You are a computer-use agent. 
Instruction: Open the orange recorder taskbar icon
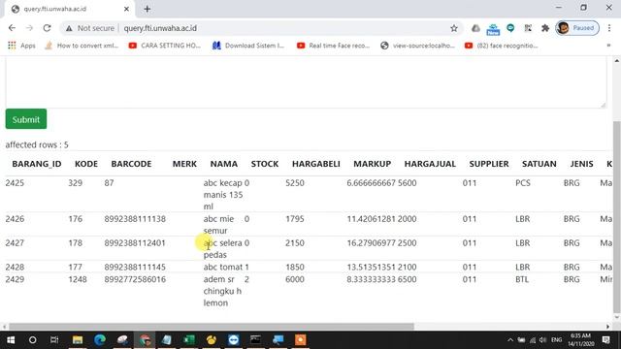(x=300, y=340)
